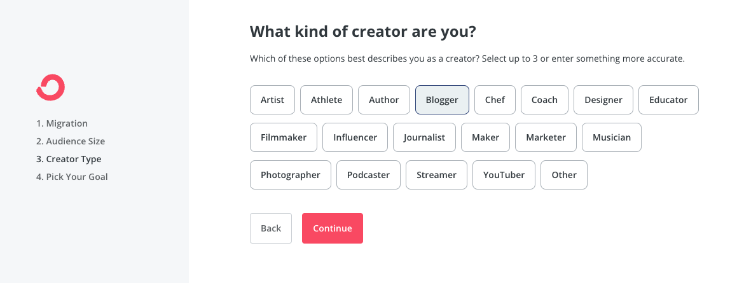This screenshot has width=730, height=283.
Task: Jump to Migration step in sidebar
Action: pos(62,123)
